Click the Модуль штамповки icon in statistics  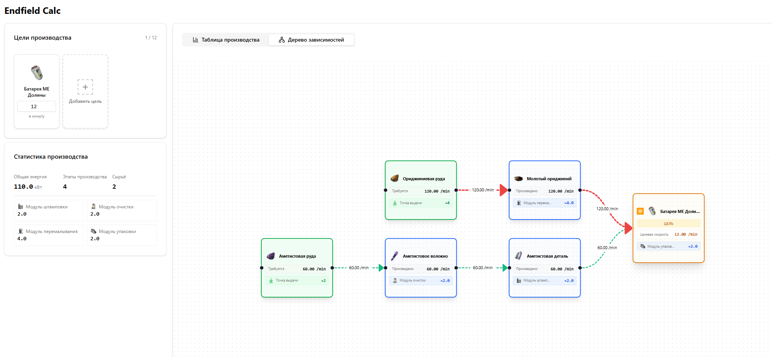21,207
